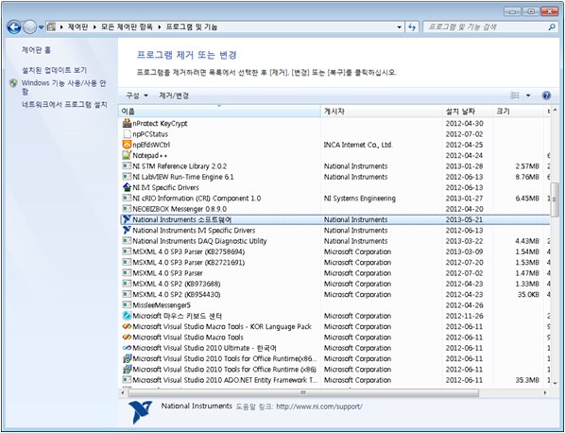This screenshot has width=565, height=433.
Task: Open 제어판 홈 link
Action: coord(36,50)
